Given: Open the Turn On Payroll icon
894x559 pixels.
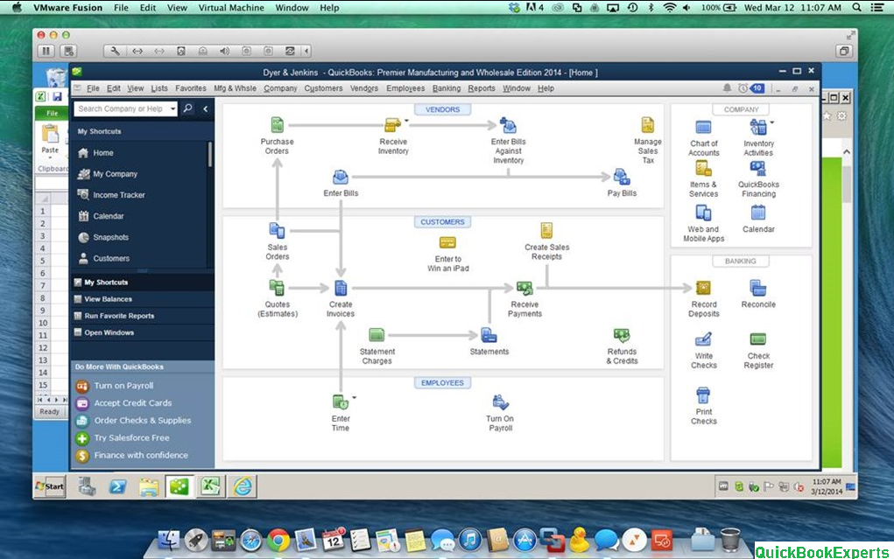Looking at the screenshot, I should tap(501, 402).
